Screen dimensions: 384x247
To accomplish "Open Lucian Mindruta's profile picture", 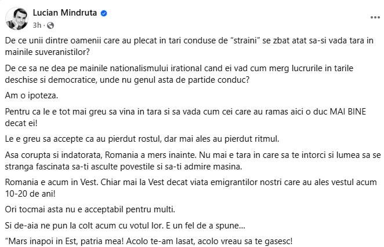I will pos(17,19).
